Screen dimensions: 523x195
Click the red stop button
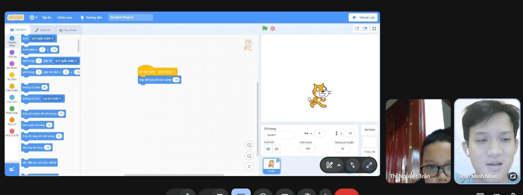click(273, 29)
